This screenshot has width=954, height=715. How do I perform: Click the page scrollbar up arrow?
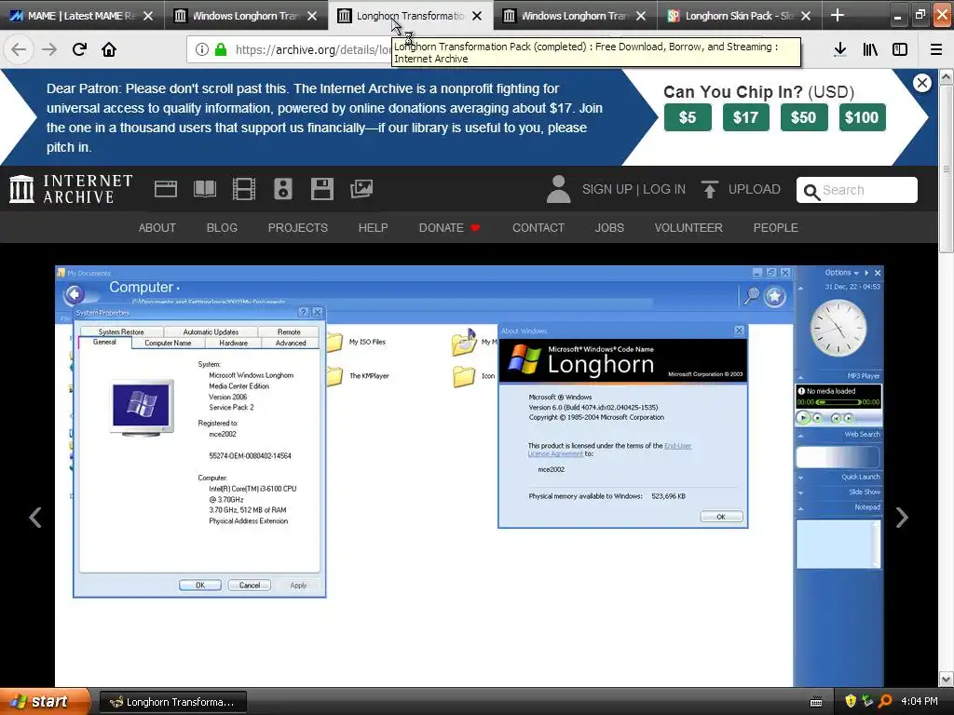tap(947, 76)
